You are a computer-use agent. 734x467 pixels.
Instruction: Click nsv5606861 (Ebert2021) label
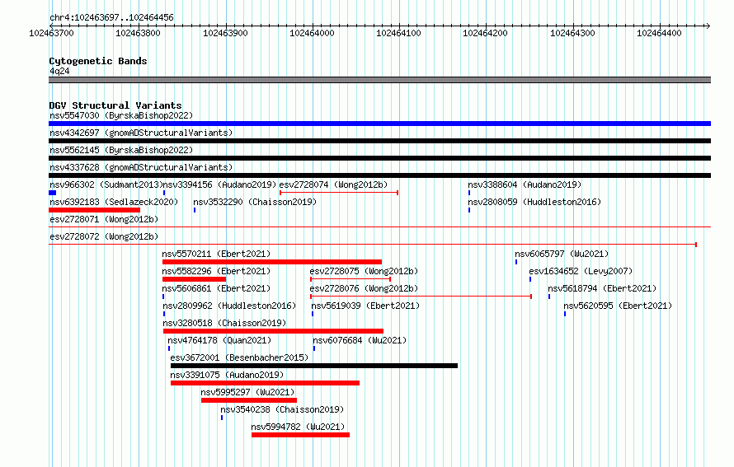coord(216,288)
